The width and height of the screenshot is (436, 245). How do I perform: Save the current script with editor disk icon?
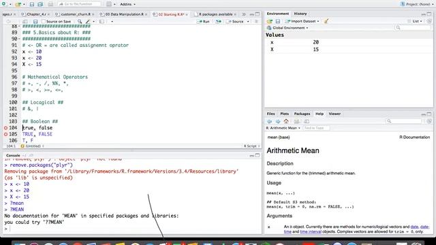point(35,21)
